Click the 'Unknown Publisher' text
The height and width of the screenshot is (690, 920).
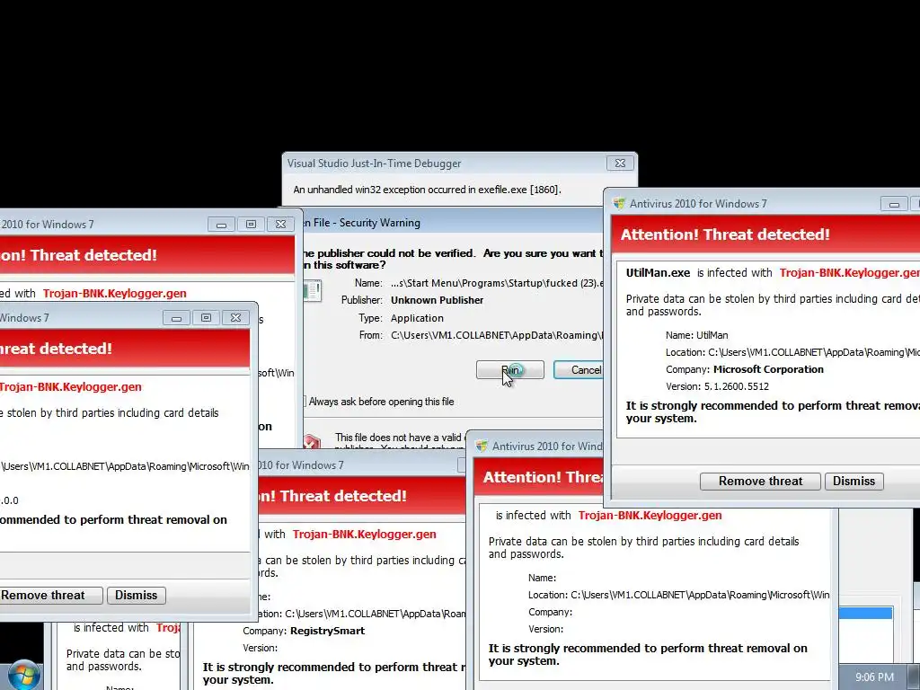point(438,300)
